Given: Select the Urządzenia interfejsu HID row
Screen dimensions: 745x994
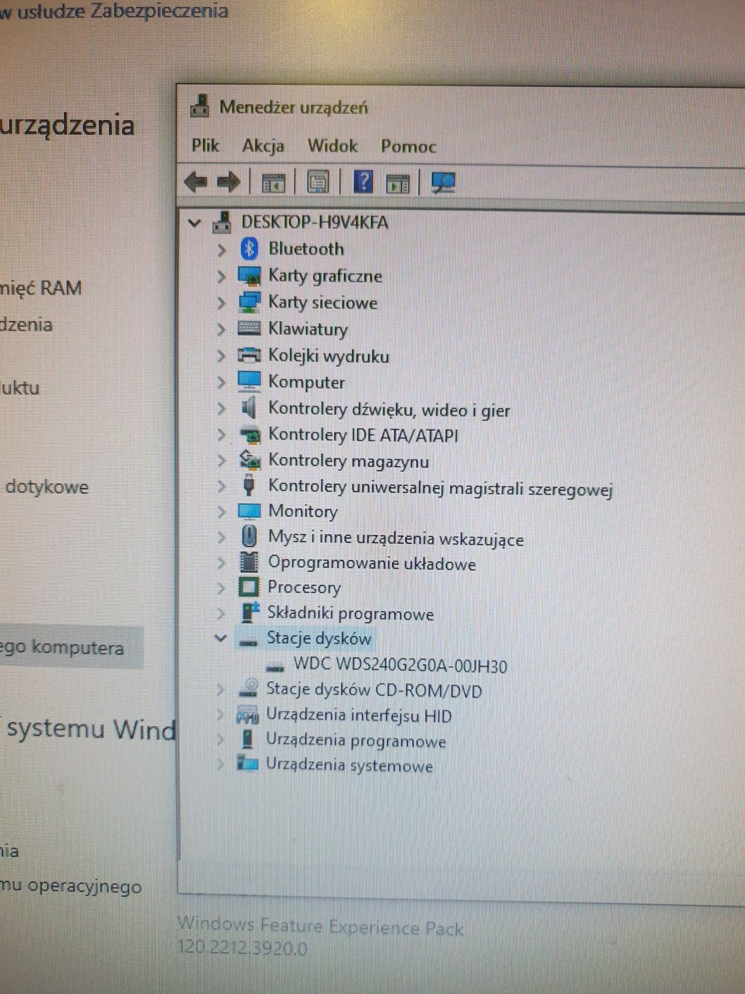Looking at the screenshot, I should pyautogui.click(x=359, y=715).
